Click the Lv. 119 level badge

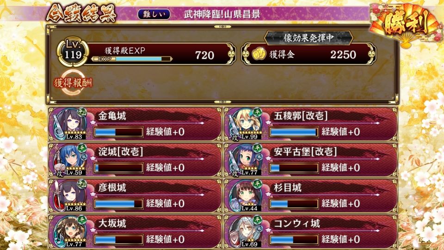[x=73, y=51]
